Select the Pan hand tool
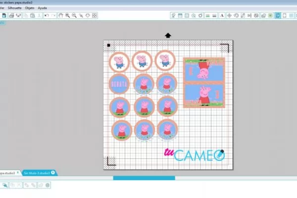The image size is (297, 198). pos(60,15)
